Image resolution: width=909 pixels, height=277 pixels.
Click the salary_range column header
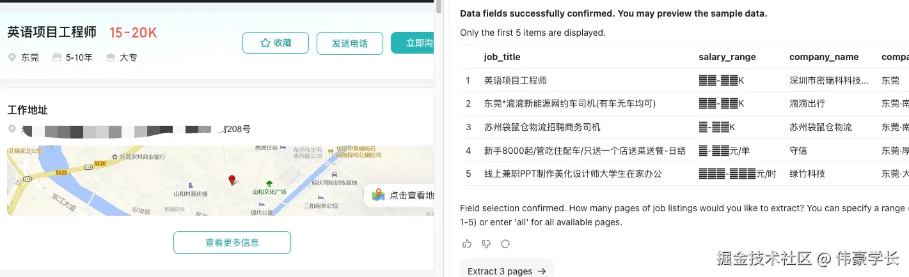pyautogui.click(x=727, y=57)
